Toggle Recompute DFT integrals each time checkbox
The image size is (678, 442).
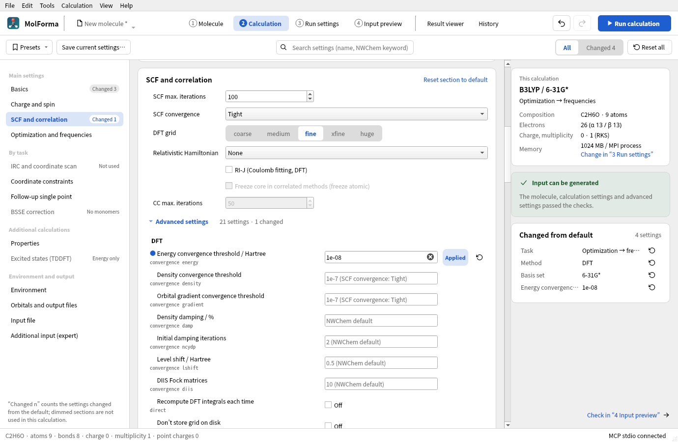[328, 405]
